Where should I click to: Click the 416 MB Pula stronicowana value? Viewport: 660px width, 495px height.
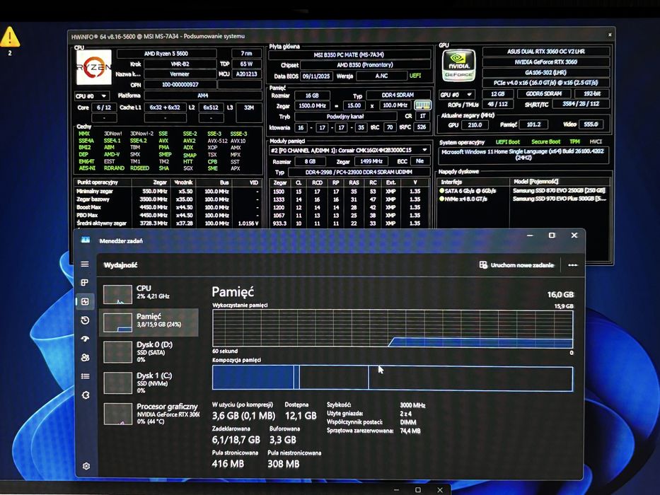click(x=228, y=464)
